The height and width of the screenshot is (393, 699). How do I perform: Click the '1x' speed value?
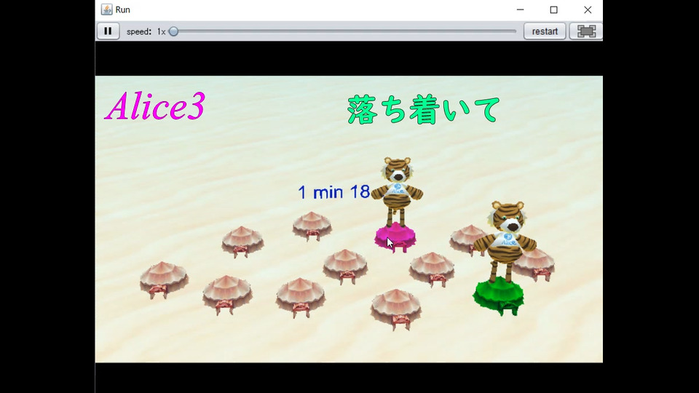point(161,31)
